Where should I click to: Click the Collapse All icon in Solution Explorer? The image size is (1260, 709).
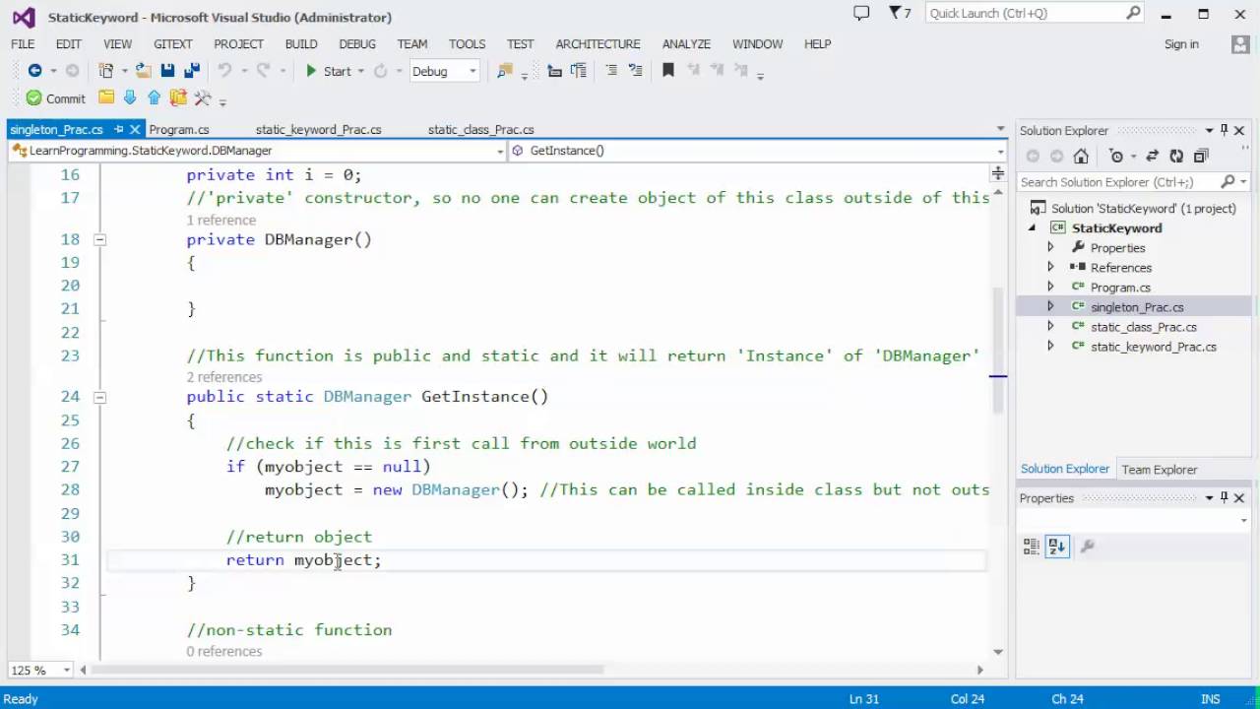point(1201,156)
